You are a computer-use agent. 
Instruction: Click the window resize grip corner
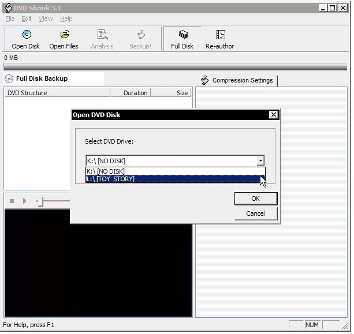click(x=345, y=326)
